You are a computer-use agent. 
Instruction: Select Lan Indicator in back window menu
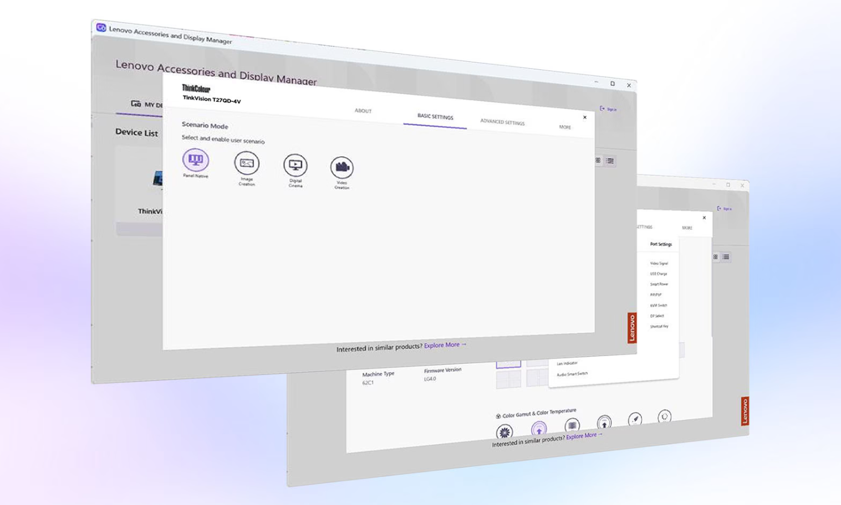[x=567, y=363]
